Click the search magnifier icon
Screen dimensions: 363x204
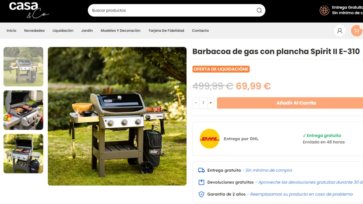tap(259, 10)
